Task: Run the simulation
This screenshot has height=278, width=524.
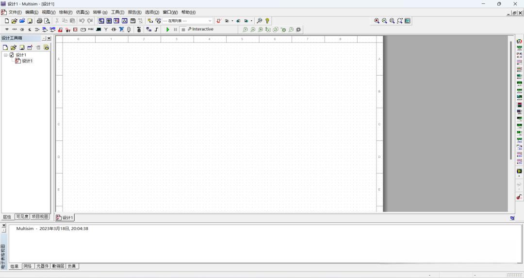Action: (x=168, y=30)
